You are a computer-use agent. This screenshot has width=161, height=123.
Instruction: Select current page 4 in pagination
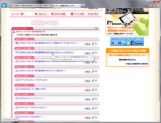[x=47, y=23]
